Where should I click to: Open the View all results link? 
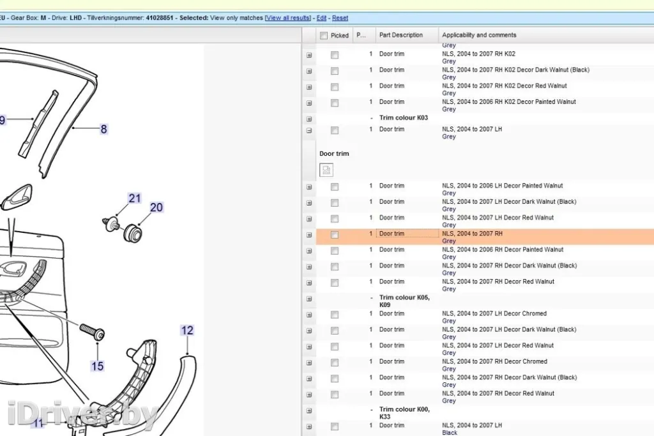289,18
